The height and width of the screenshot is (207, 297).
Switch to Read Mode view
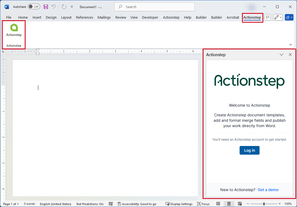[218, 204]
